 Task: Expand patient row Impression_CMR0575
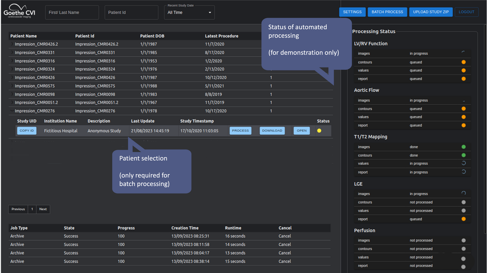tap(12, 86)
